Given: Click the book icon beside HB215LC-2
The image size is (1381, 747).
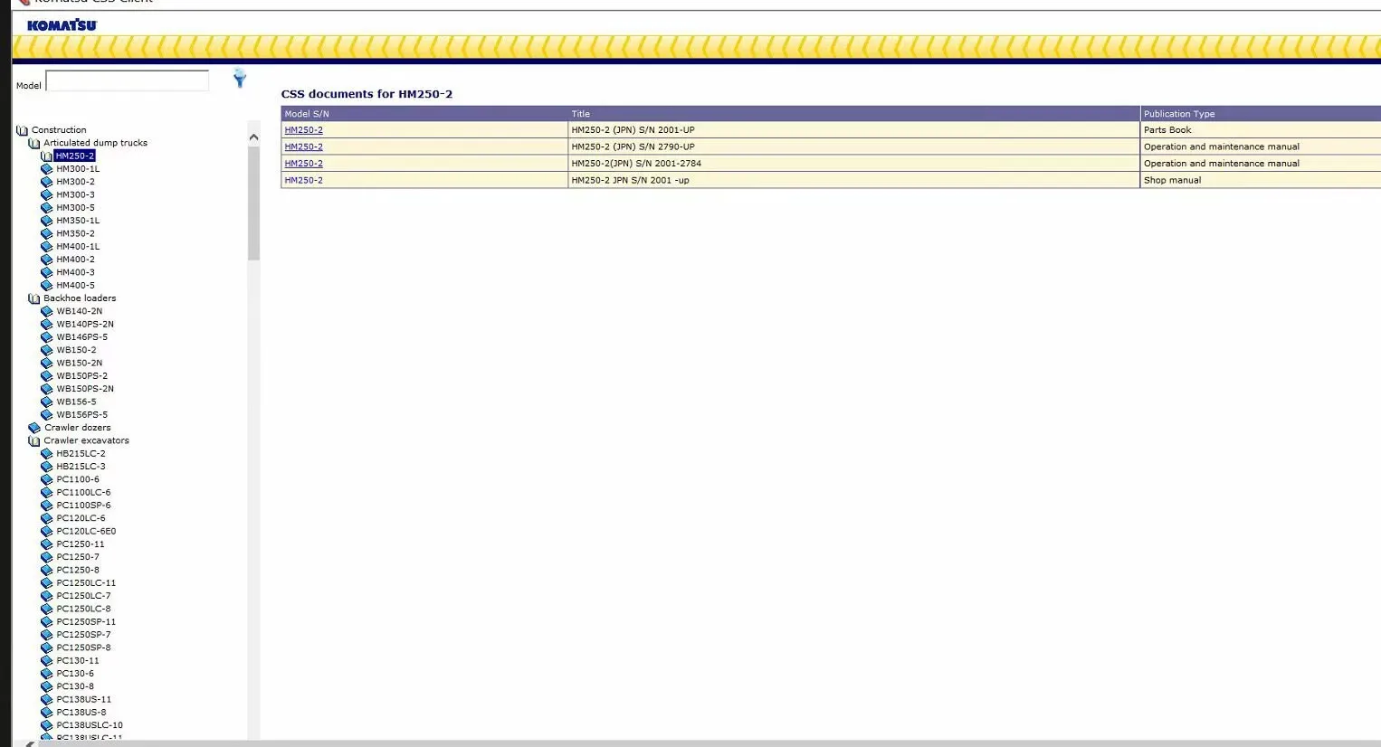Looking at the screenshot, I should tap(47, 454).
